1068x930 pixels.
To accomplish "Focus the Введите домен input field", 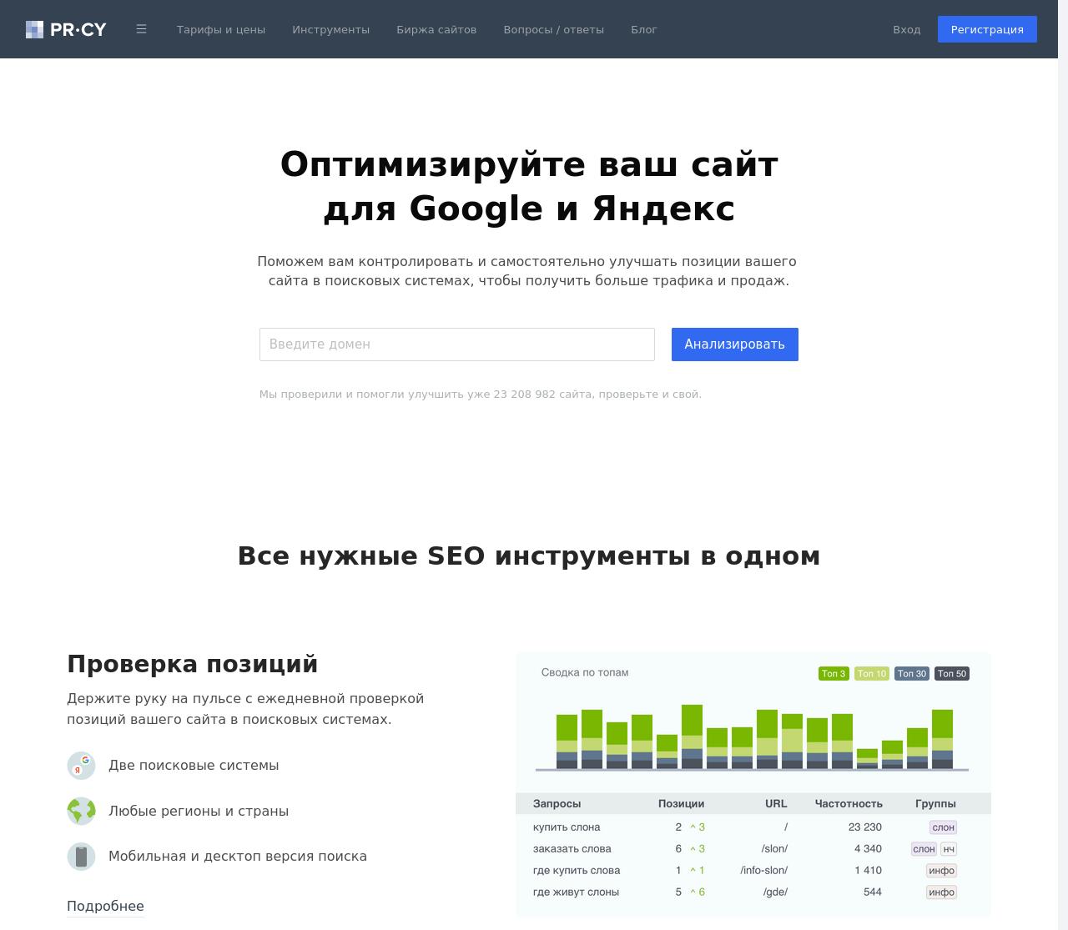I will click(x=456, y=344).
